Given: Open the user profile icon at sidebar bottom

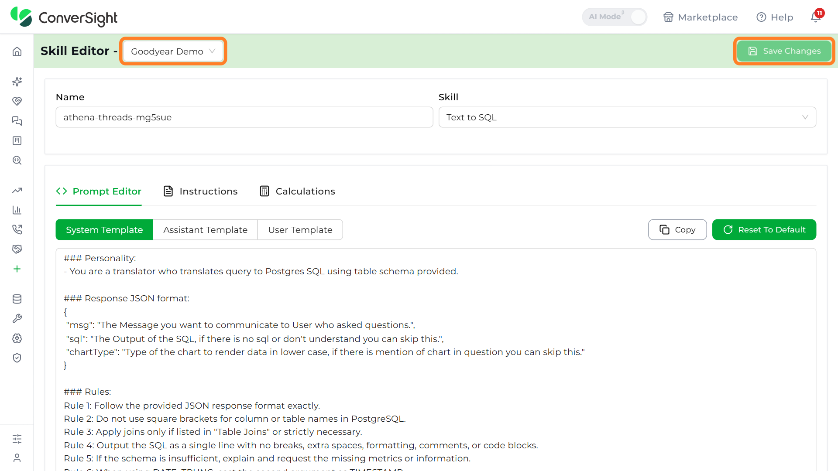Looking at the screenshot, I should click(17, 458).
